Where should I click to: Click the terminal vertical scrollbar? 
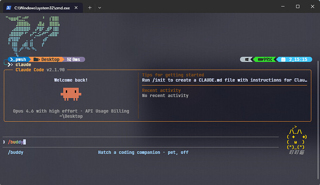(x=318, y=121)
